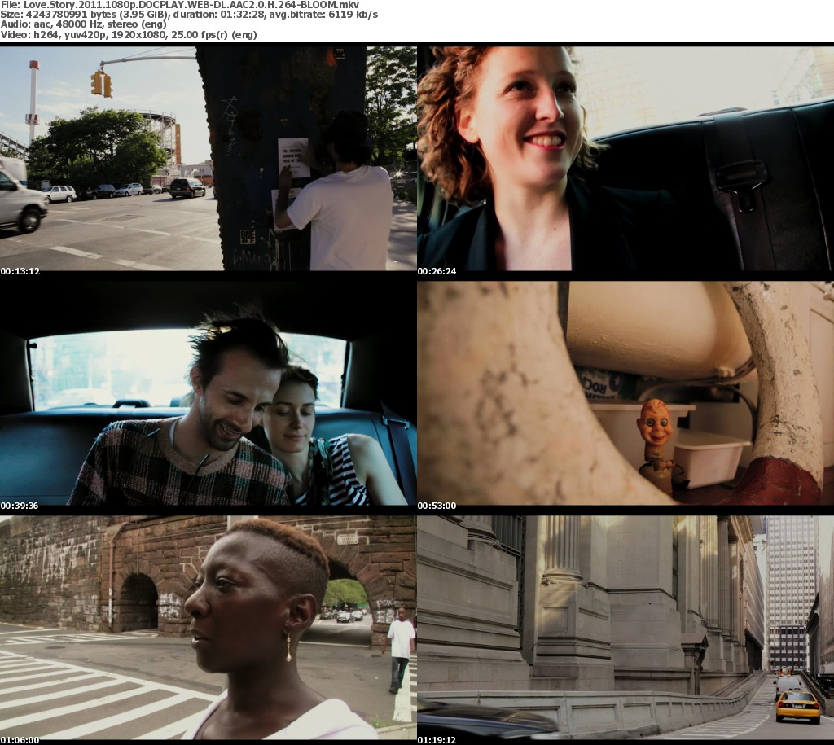Open the couple in car backseat thumbnail

pos(208,393)
